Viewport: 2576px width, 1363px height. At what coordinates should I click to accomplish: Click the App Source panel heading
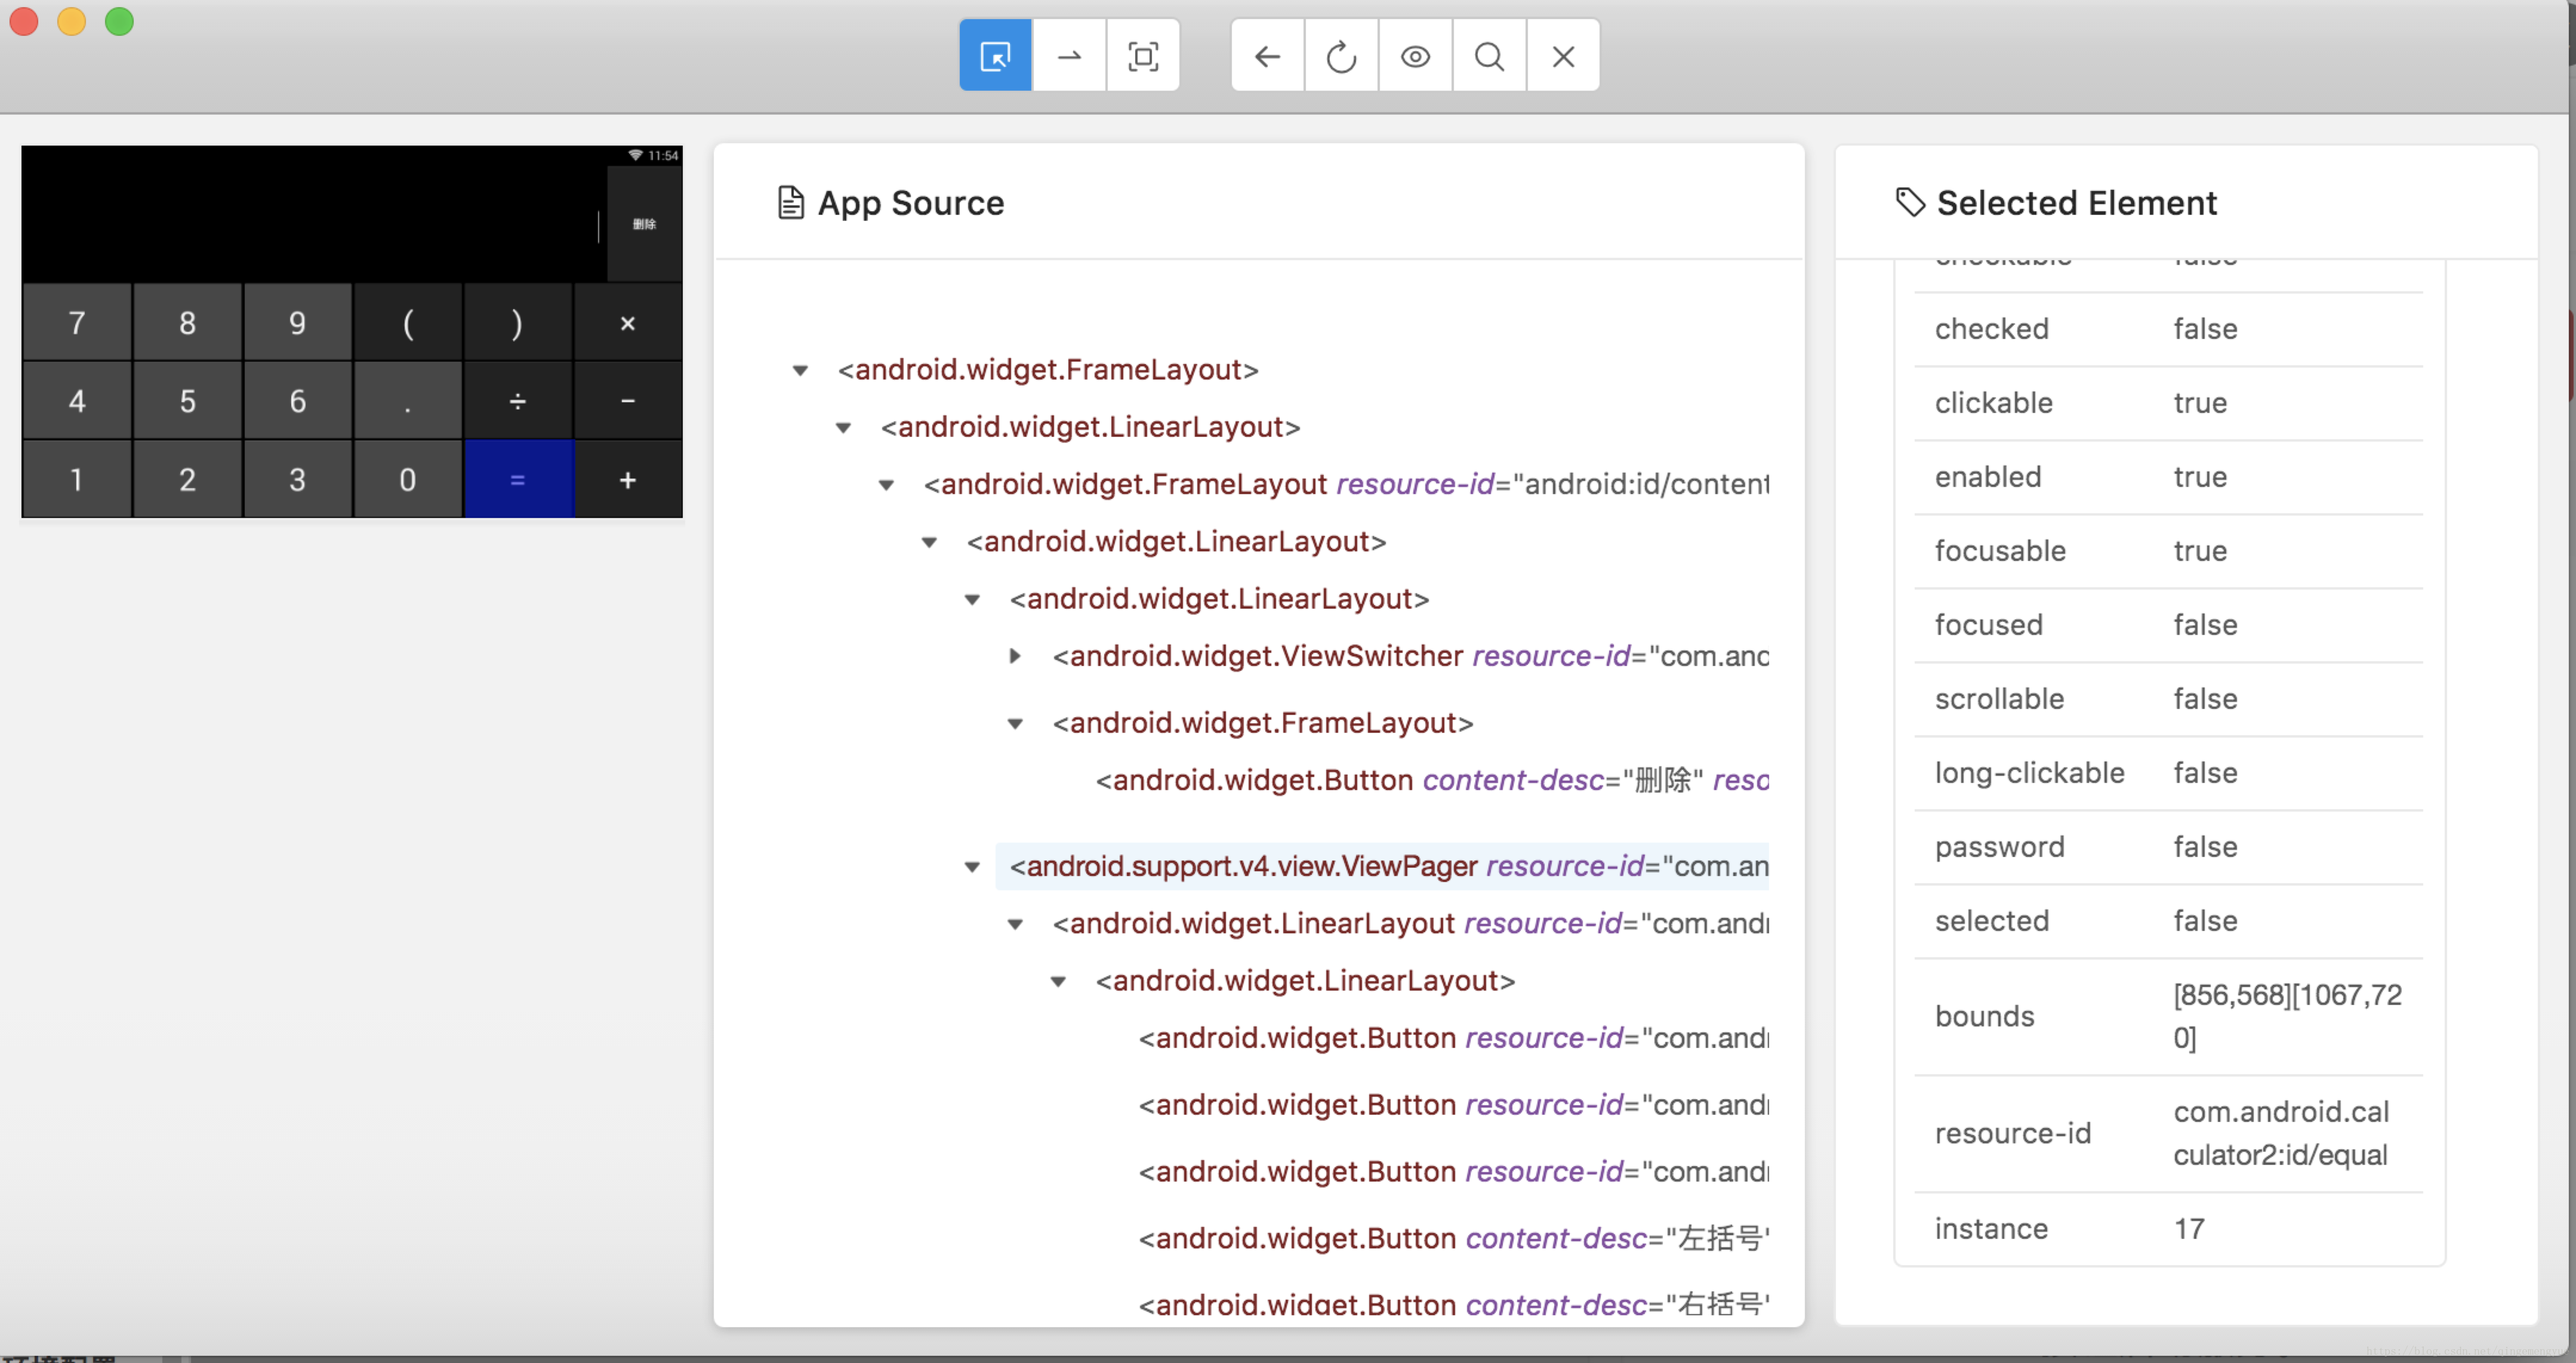910,203
